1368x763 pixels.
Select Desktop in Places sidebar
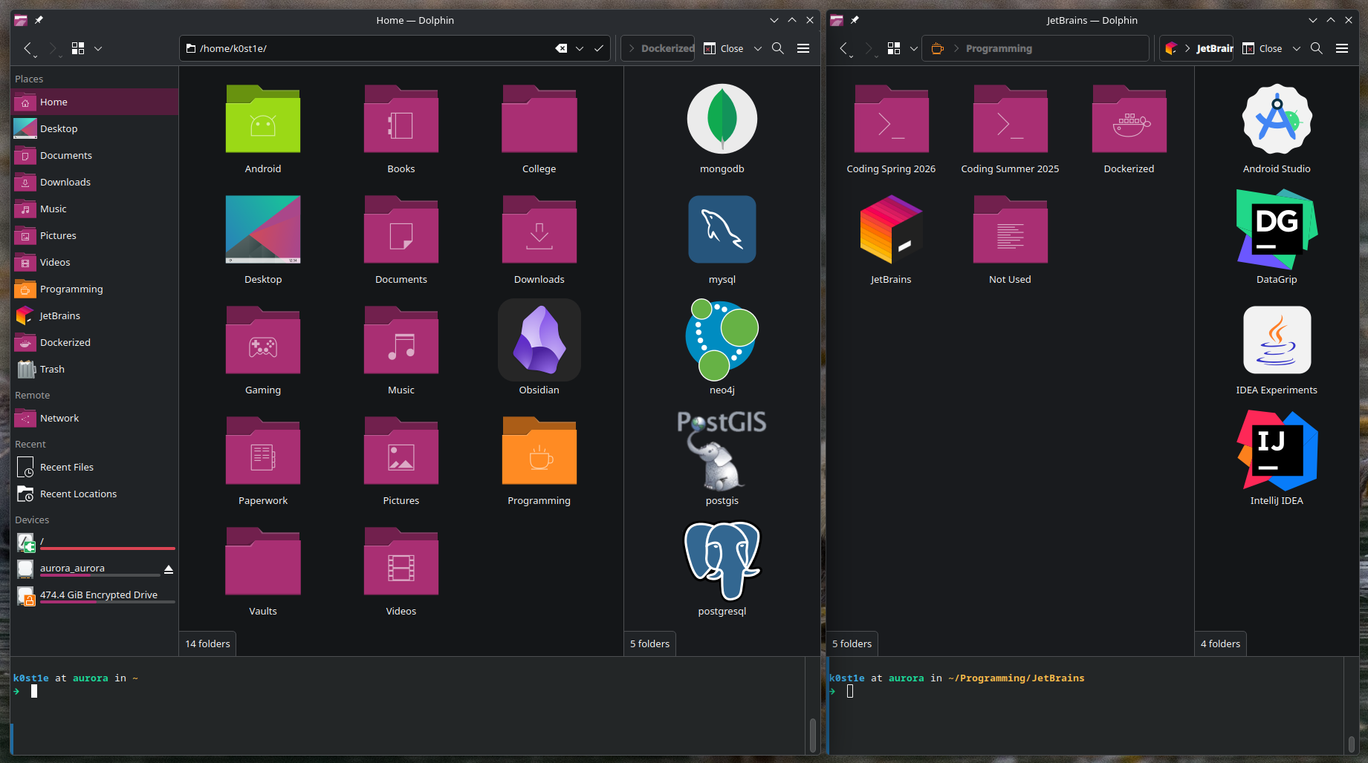coord(94,128)
